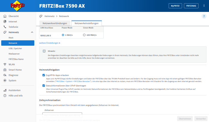Image resolution: width=209 pixels, height=122 pixels.
Task: Collapse the weitere Einstellungen section
Action: click(50, 43)
